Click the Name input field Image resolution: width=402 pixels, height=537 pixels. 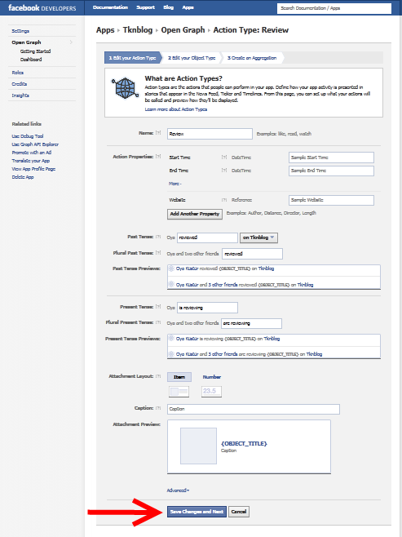click(x=210, y=134)
